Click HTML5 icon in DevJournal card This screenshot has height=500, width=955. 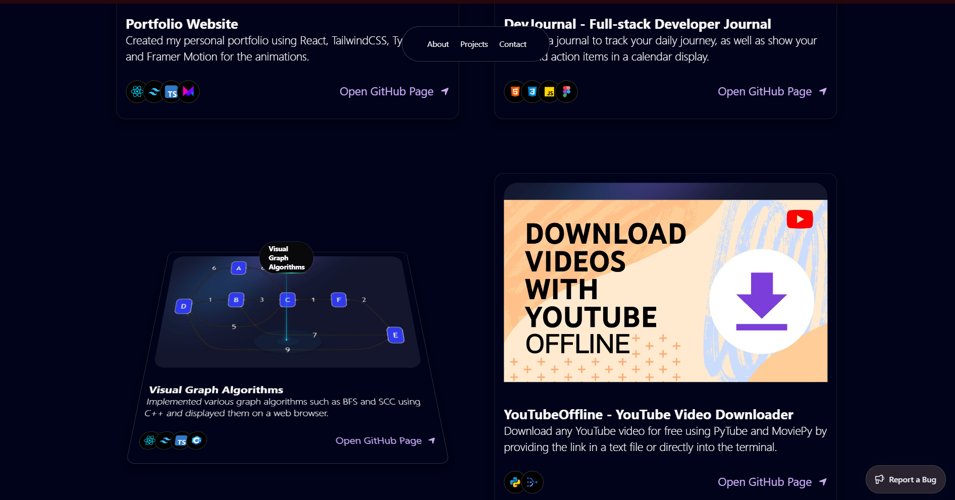tap(515, 92)
